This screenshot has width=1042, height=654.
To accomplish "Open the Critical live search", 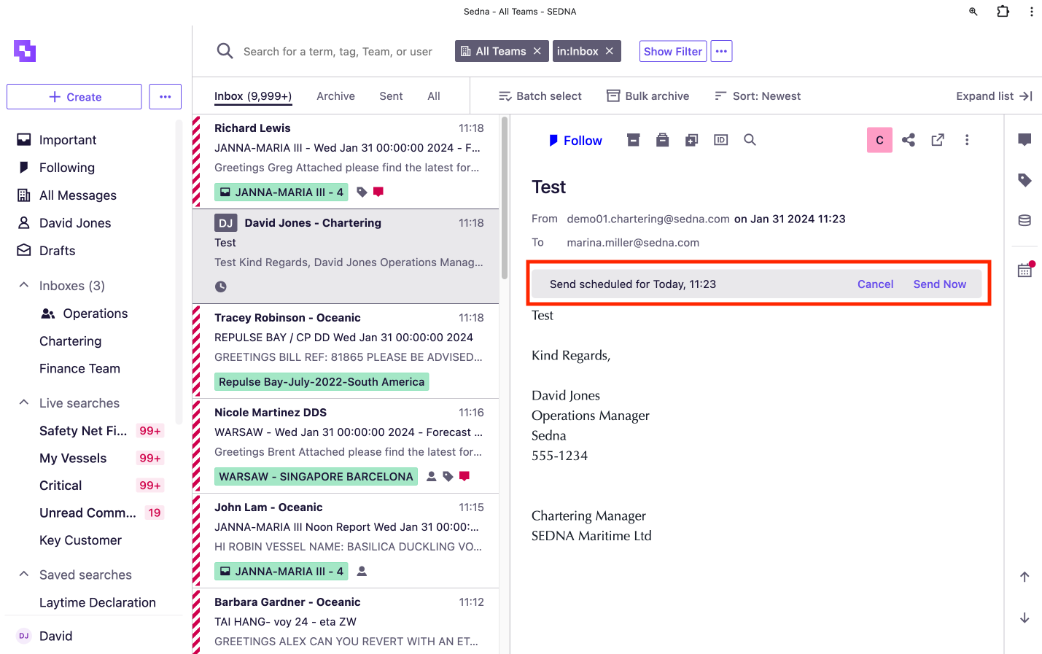I will point(61,486).
